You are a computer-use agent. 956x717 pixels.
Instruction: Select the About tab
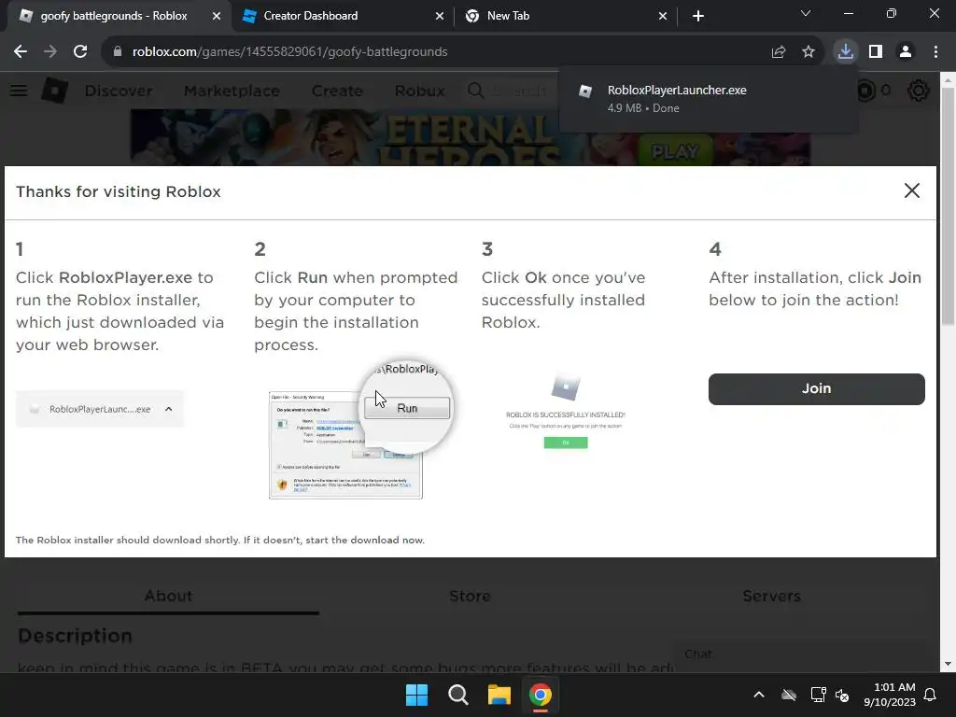click(168, 596)
